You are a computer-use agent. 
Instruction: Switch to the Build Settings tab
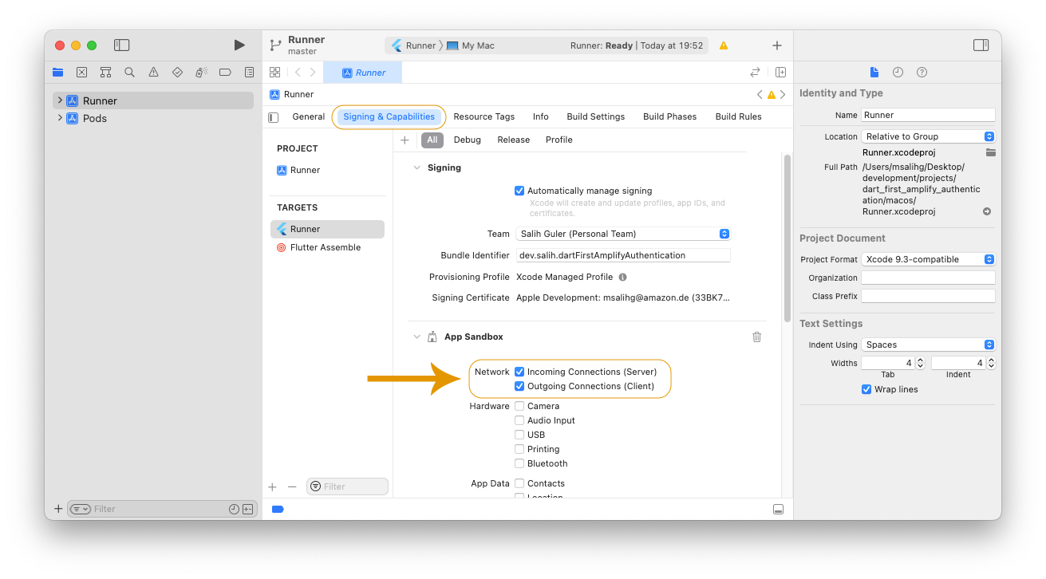click(x=596, y=116)
